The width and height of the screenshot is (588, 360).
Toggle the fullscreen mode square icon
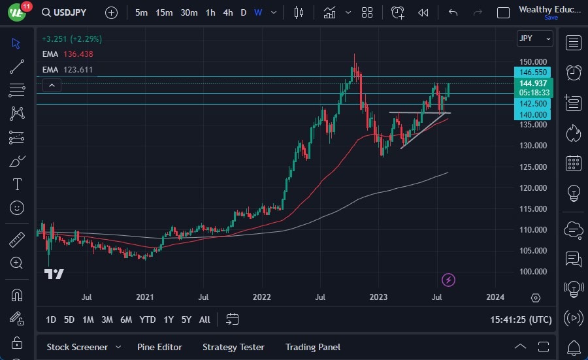(x=503, y=12)
